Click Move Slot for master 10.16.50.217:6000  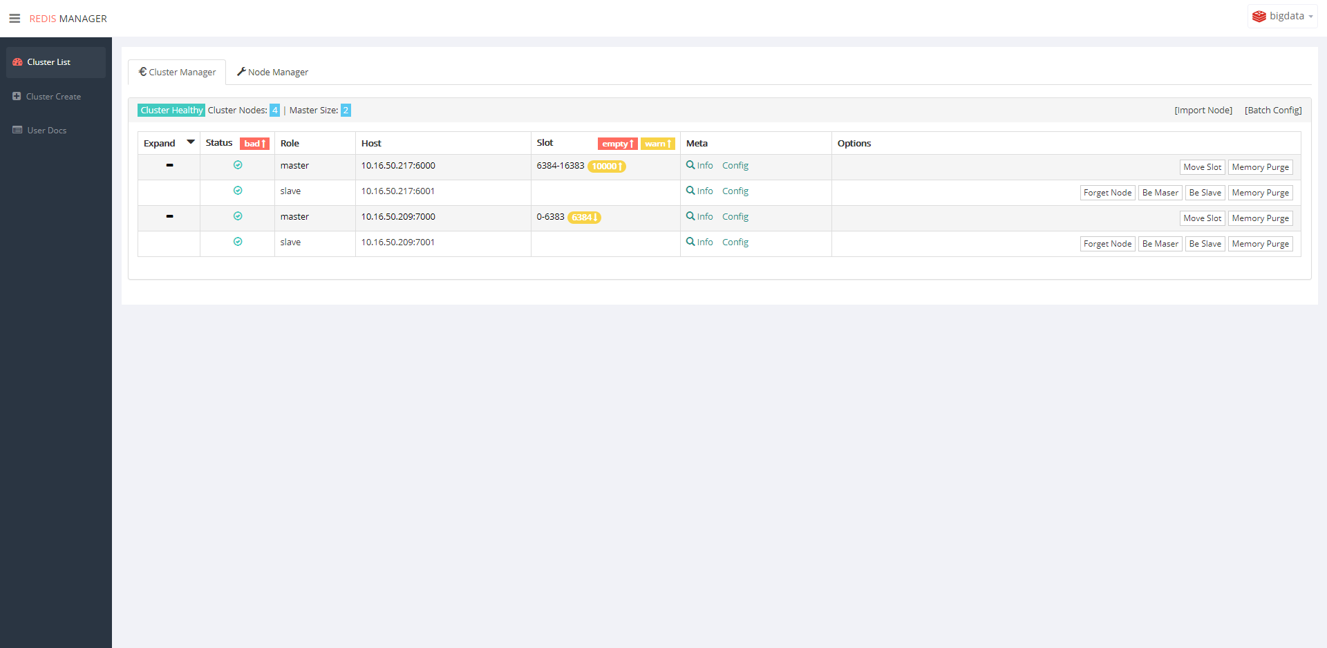click(x=1202, y=167)
